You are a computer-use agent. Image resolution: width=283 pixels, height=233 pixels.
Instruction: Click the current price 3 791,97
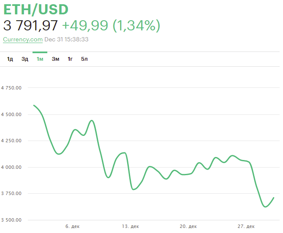point(30,25)
